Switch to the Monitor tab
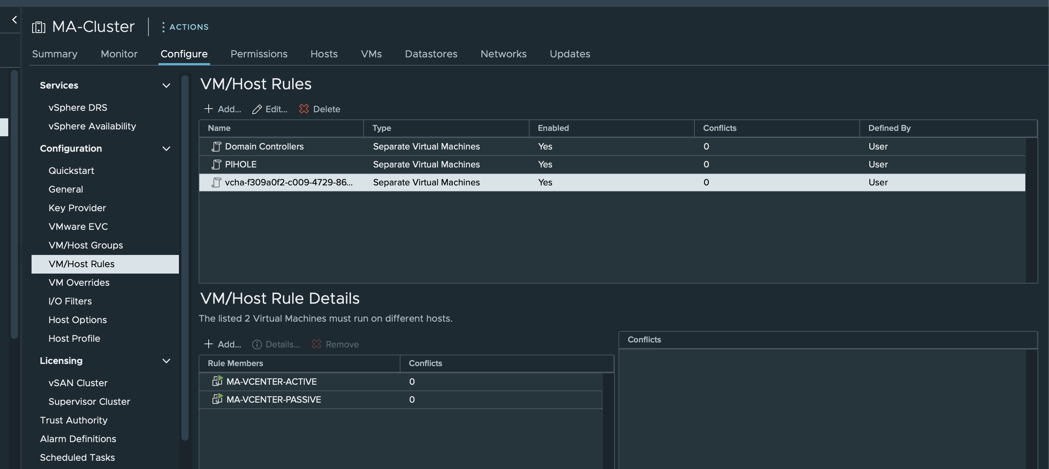Screen dimensions: 1049x469 tap(119, 54)
